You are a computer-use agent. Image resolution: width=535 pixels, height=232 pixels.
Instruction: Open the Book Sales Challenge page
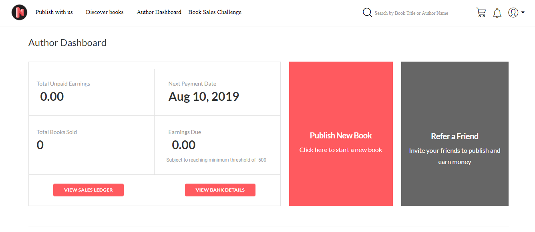pyautogui.click(x=215, y=12)
